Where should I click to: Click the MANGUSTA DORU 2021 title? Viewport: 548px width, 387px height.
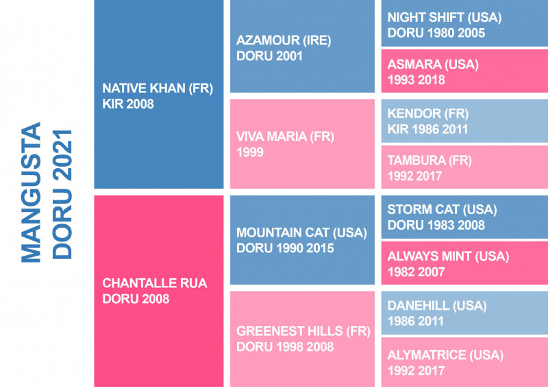click(x=46, y=193)
